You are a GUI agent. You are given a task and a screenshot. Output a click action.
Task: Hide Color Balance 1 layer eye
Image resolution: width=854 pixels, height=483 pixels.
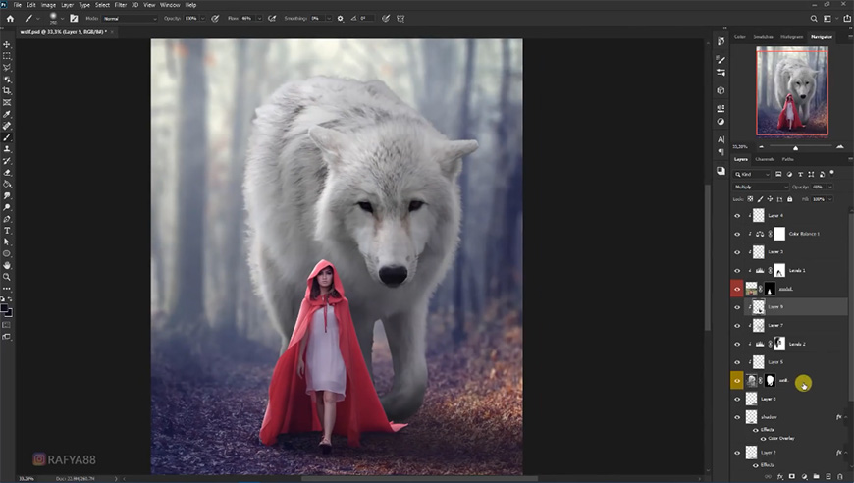tap(737, 235)
